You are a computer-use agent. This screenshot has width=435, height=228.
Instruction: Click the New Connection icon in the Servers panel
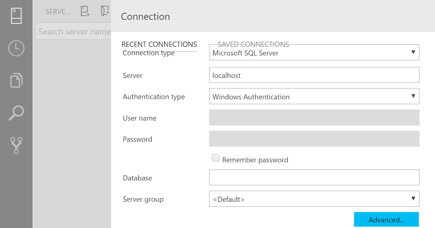[x=85, y=11]
